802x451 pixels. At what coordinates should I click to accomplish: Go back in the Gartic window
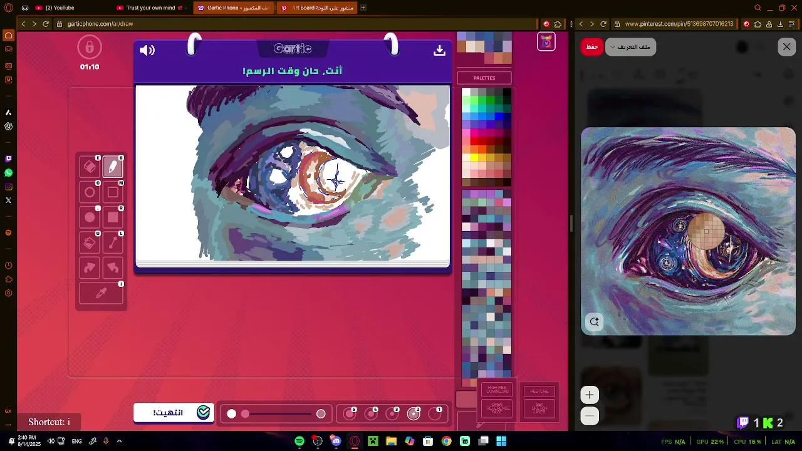coord(23,24)
